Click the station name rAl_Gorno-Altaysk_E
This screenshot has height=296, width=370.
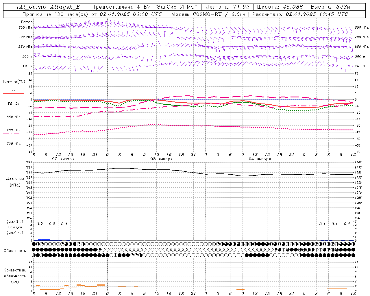point(48,7)
